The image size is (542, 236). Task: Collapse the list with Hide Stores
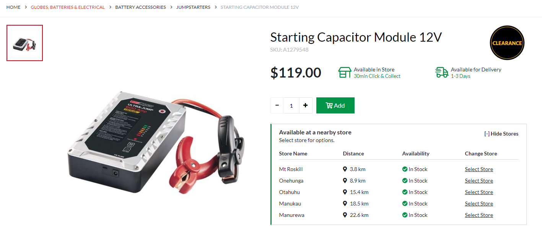501,134
